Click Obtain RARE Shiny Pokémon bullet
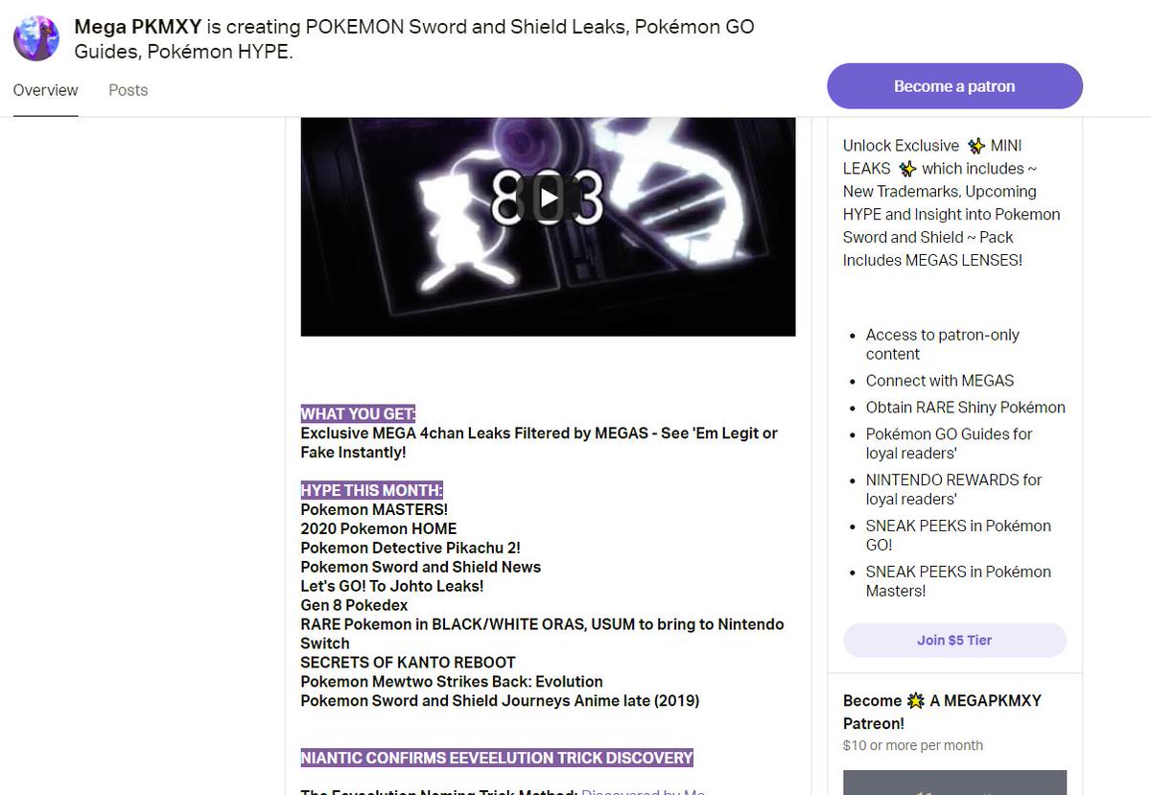 click(x=965, y=408)
